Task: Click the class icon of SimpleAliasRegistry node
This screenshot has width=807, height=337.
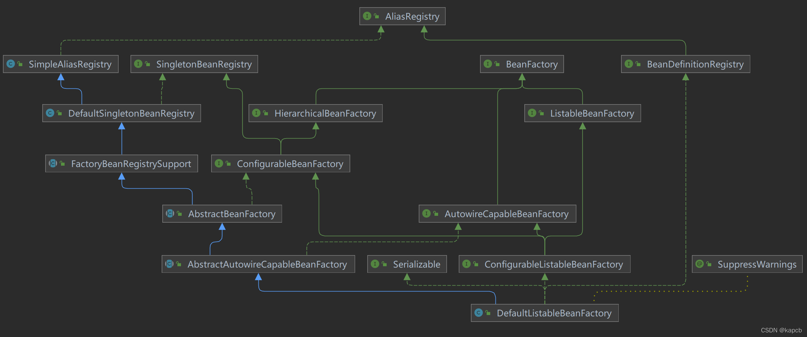Action: click(x=11, y=64)
